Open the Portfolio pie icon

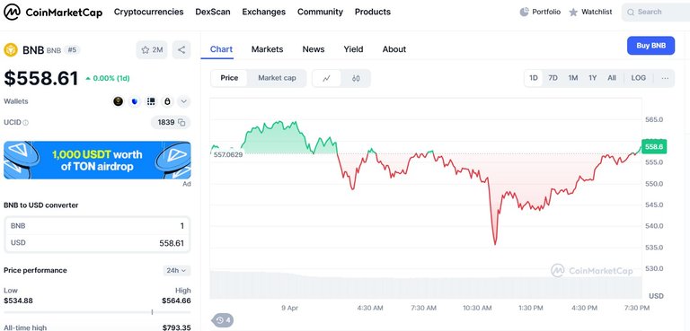point(524,12)
